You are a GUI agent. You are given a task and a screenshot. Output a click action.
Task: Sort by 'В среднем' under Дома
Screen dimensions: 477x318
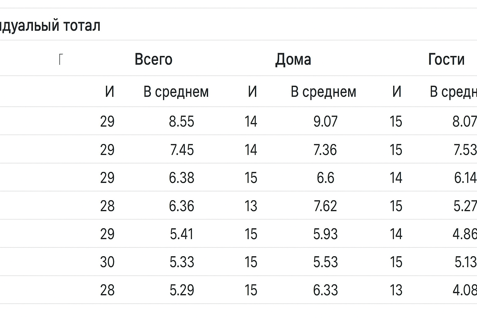coord(323,92)
